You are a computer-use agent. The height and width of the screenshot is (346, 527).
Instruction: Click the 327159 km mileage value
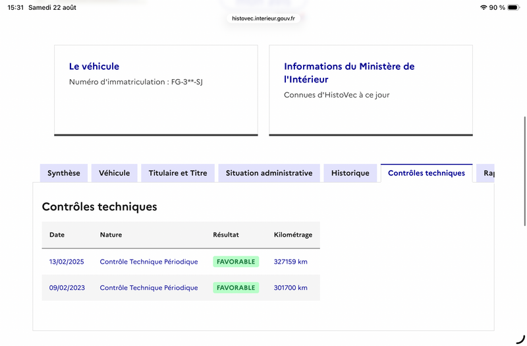click(291, 262)
